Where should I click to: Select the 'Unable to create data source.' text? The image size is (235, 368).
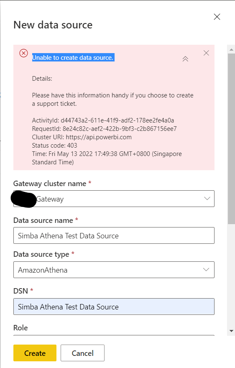(73, 58)
